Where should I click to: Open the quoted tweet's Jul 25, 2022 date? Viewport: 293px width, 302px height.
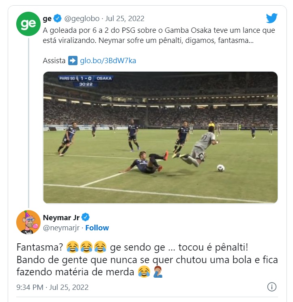[x=125, y=19]
